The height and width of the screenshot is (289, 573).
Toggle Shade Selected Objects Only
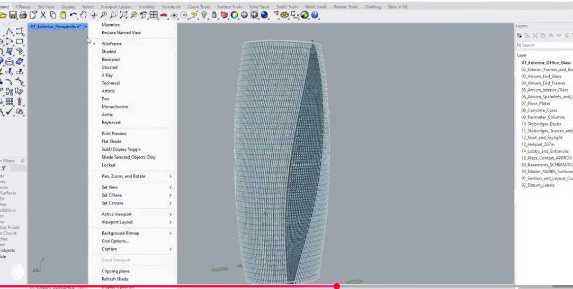pyautogui.click(x=129, y=157)
